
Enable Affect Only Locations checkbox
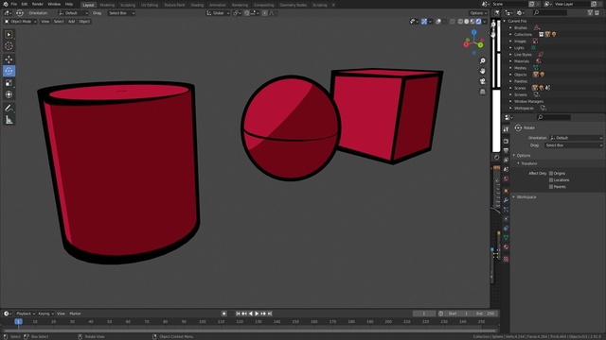pos(551,180)
